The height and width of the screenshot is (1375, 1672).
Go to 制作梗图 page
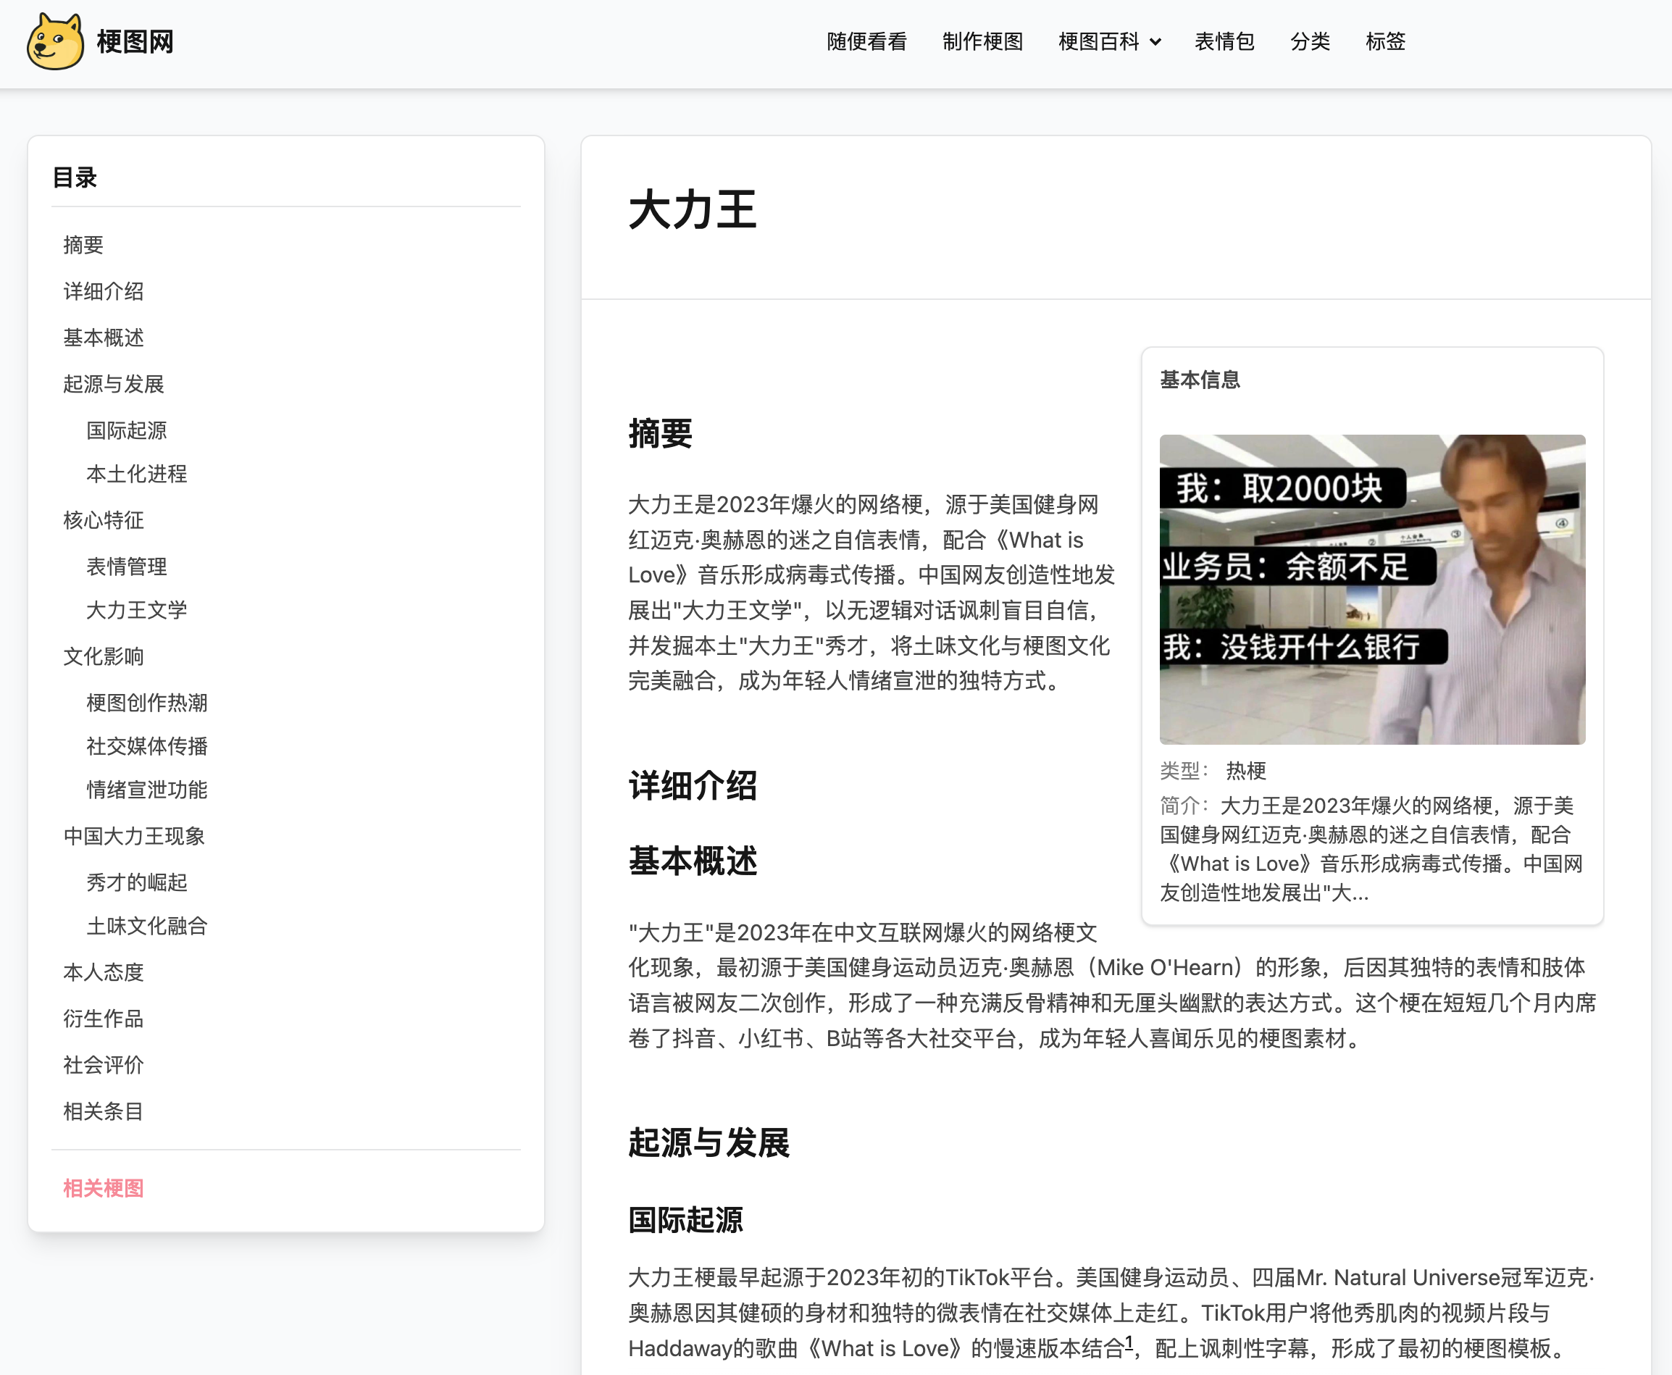pos(983,41)
